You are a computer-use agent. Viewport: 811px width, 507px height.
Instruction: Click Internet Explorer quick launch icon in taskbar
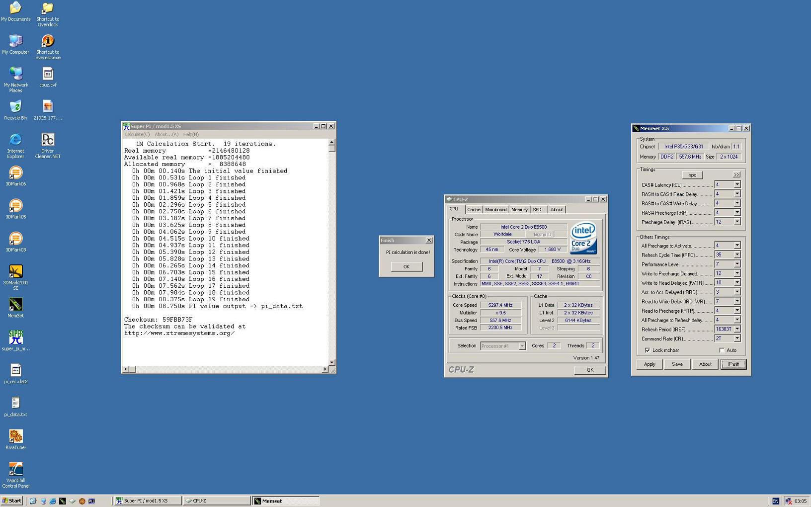(53, 501)
